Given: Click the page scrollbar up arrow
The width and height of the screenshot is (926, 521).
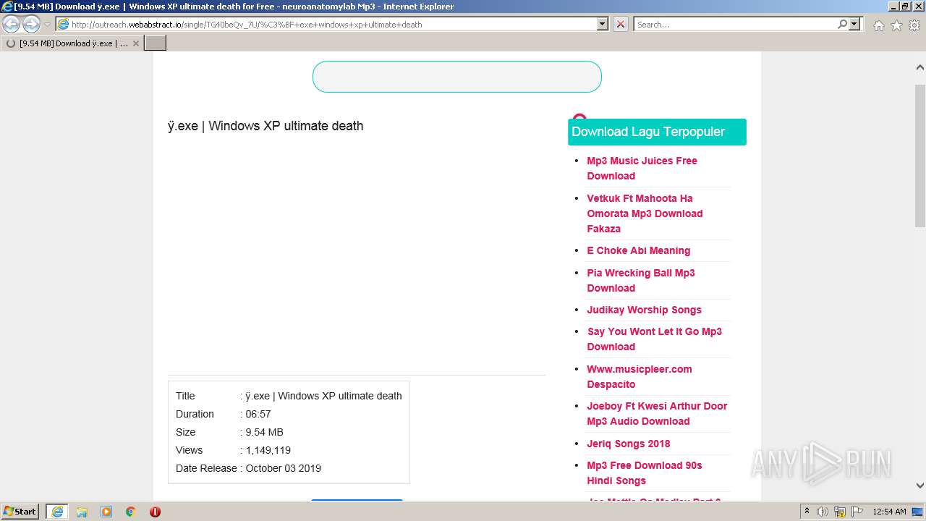Looking at the screenshot, I should 919,67.
